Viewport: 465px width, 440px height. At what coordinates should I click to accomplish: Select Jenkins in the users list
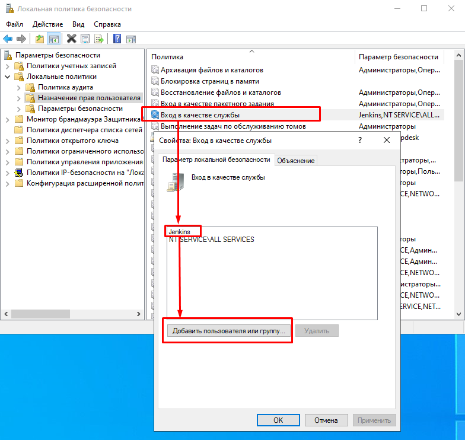coord(179,231)
